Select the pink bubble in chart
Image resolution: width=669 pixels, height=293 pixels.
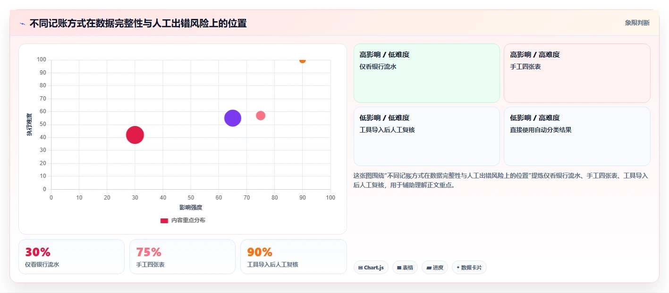[x=261, y=116]
